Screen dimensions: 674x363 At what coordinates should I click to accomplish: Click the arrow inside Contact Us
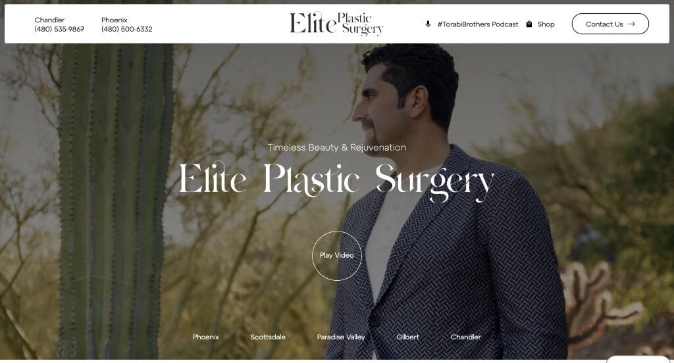click(631, 24)
